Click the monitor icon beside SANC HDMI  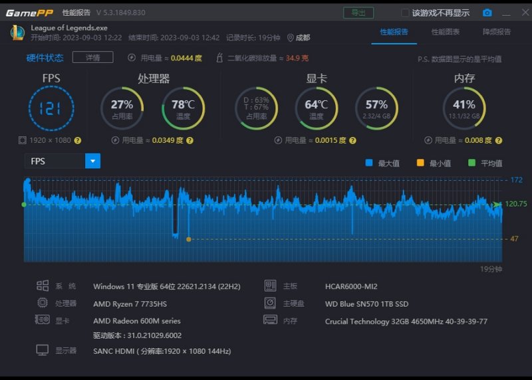[x=43, y=350]
